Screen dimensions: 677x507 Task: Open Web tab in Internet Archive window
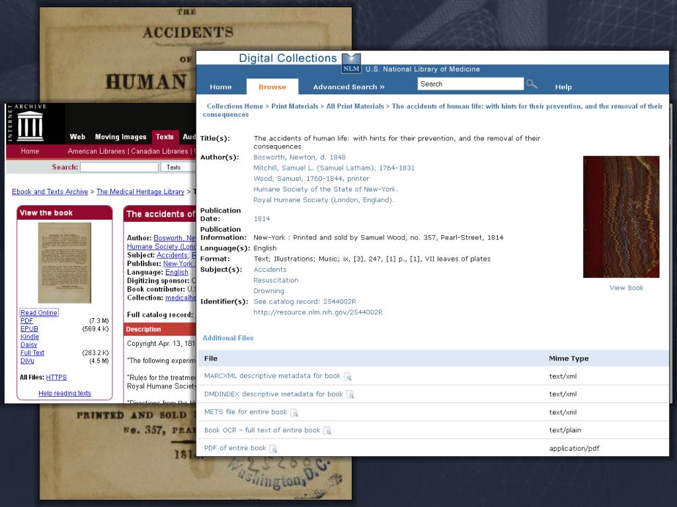(x=77, y=137)
